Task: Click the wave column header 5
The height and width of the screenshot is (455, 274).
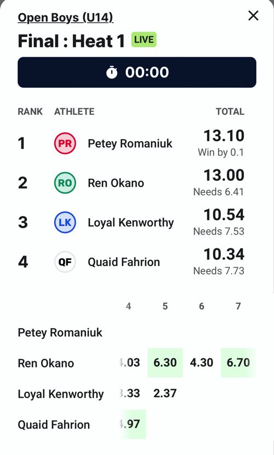Action: point(165,306)
